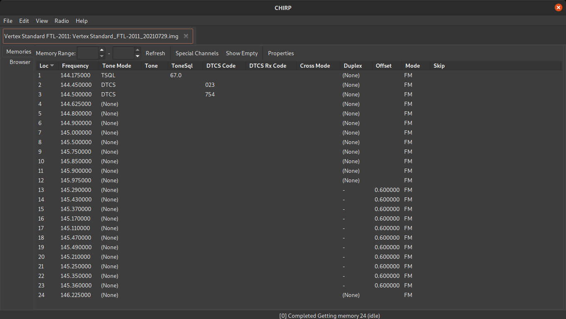This screenshot has width=566, height=319.
Task: Switch to the Browser tab
Action: [20, 62]
